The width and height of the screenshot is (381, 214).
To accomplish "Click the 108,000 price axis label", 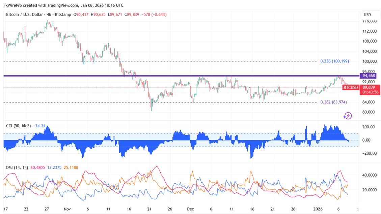I will click(370, 41).
